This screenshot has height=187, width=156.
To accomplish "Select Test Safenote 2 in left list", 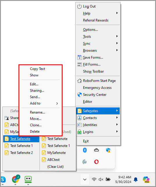I will pyautogui.click(x=21, y=153).
